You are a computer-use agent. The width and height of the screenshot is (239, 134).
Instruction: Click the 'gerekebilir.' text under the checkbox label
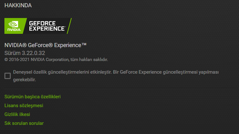tap(24, 80)
